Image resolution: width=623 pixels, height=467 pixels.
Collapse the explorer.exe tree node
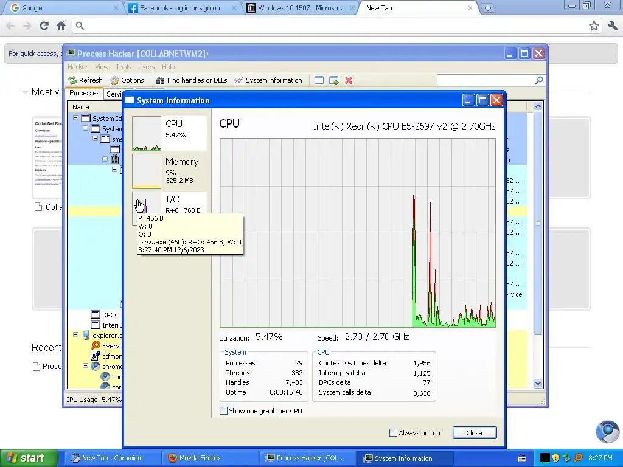click(76, 335)
